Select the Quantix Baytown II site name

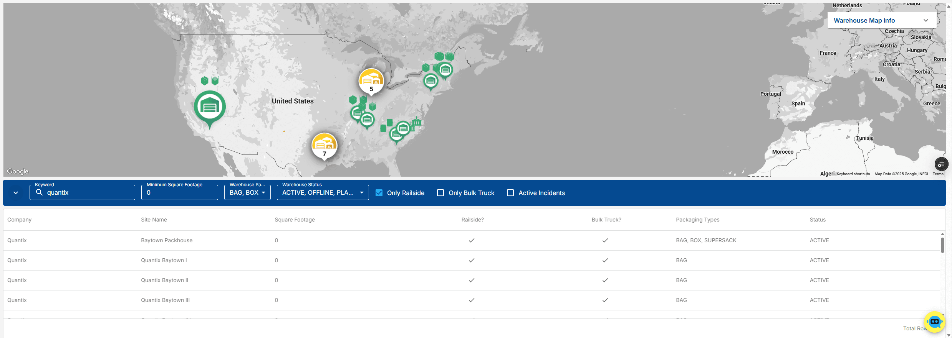pyautogui.click(x=165, y=280)
